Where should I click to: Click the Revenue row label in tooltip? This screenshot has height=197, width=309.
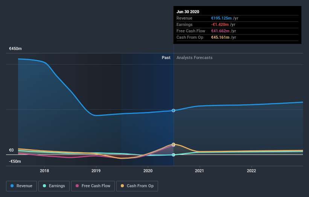click(x=184, y=18)
